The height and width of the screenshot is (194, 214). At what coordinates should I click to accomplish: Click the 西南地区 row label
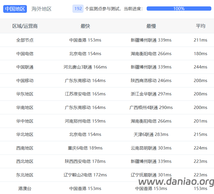[25, 148]
